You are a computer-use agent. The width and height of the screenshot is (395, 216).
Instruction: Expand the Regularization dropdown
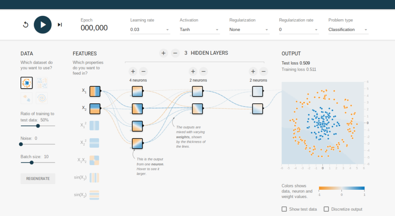[249, 30]
